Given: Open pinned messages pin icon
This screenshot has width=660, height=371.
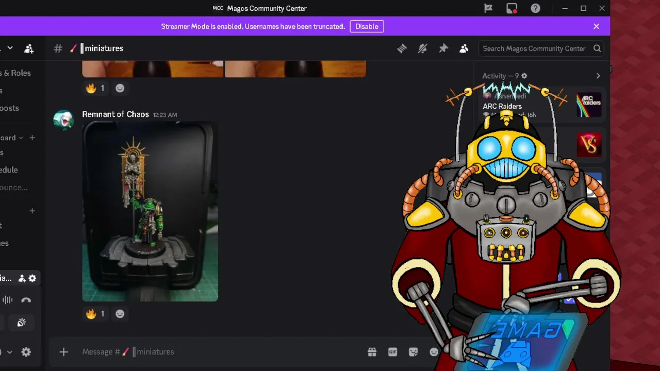Looking at the screenshot, I should click(x=443, y=48).
